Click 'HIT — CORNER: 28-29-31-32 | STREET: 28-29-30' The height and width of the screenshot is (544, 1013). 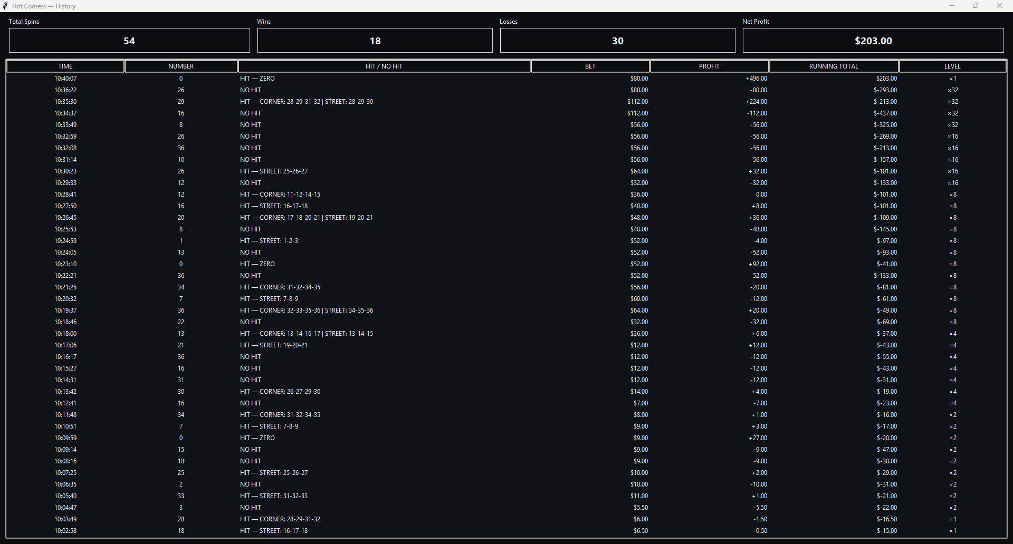(307, 102)
